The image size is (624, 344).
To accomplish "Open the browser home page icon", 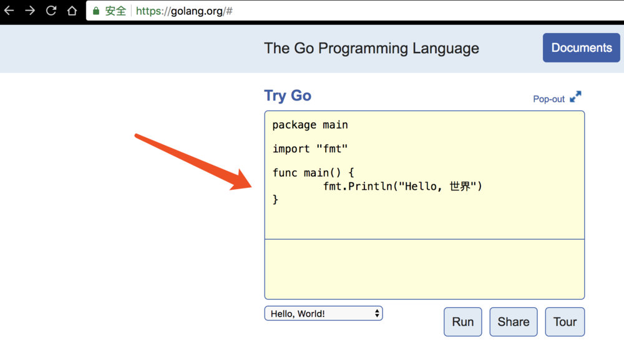I will [72, 11].
